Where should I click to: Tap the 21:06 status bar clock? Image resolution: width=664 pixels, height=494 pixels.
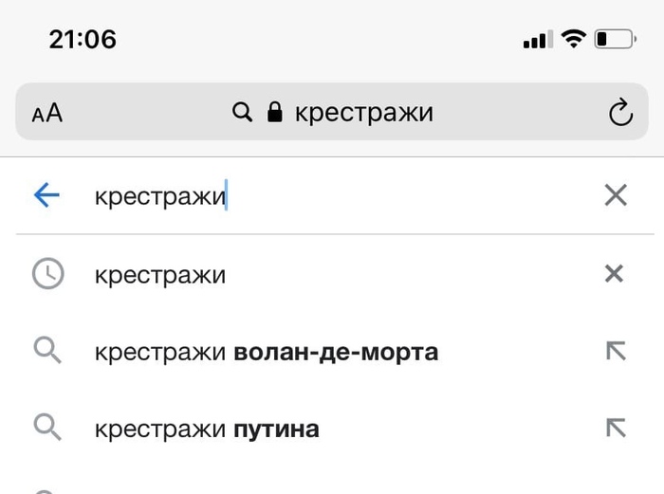tap(83, 40)
